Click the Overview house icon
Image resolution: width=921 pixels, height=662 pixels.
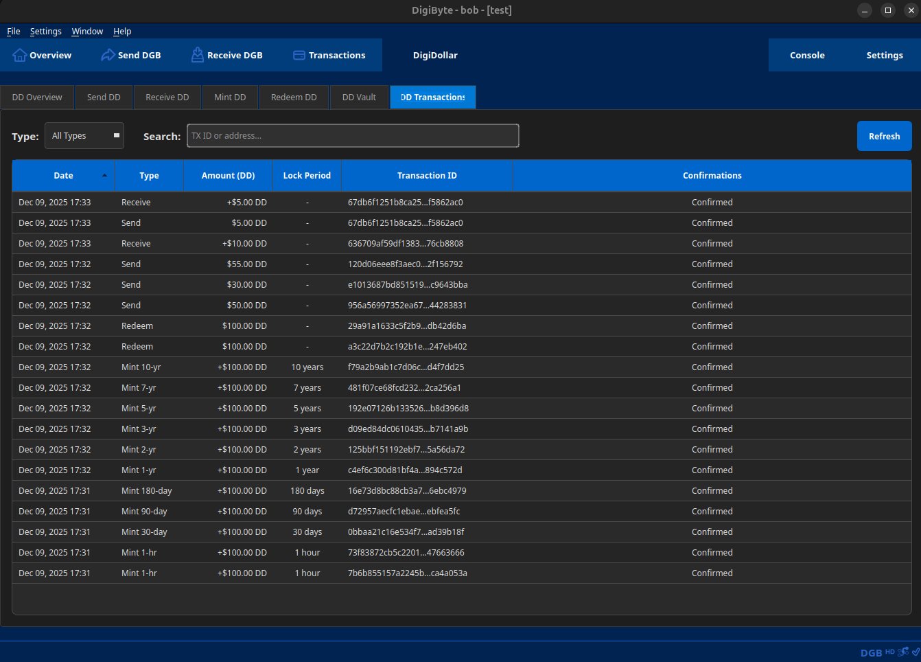tap(20, 56)
